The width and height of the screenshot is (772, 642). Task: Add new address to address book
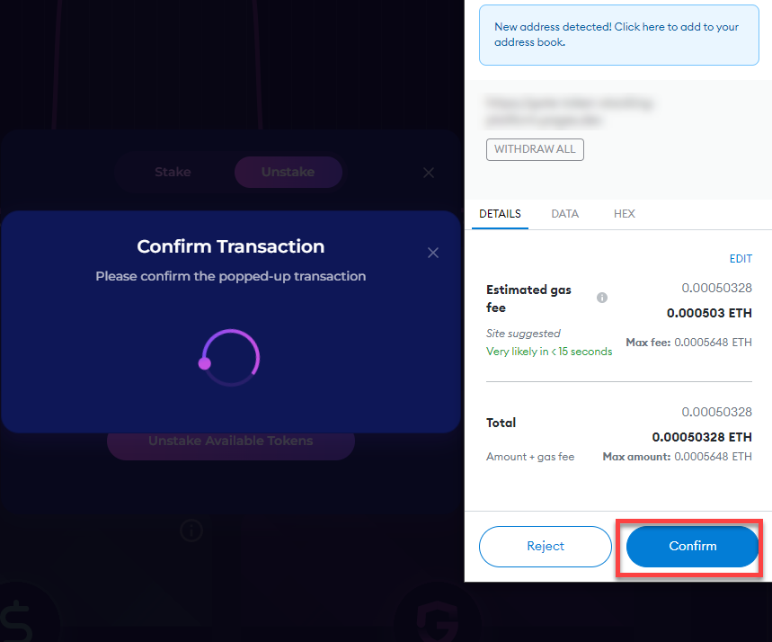coord(618,34)
